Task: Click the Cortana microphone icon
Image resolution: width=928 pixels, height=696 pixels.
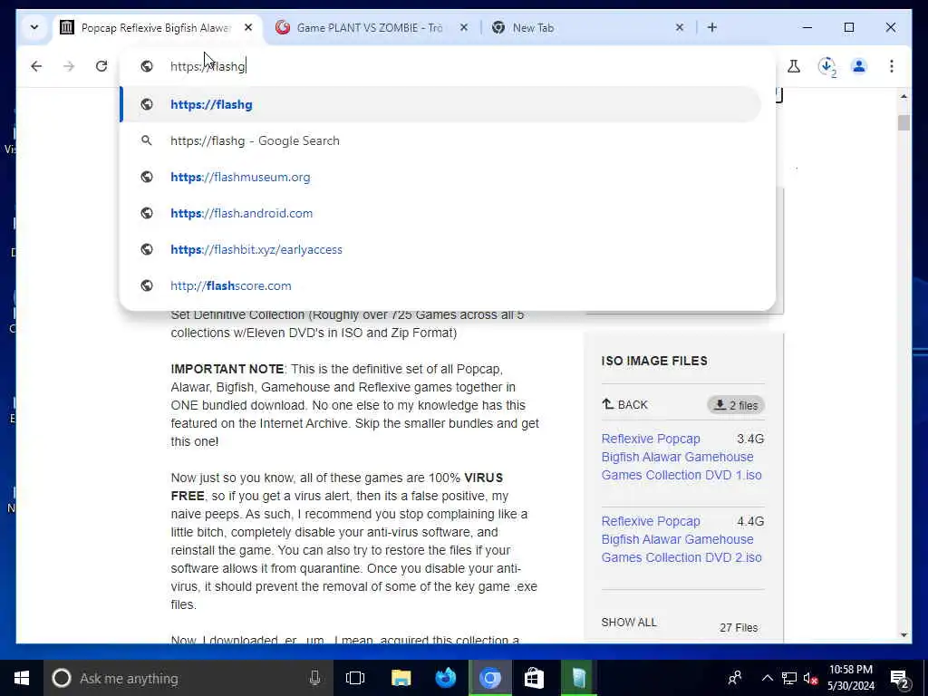Action: (x=314, y=678)
